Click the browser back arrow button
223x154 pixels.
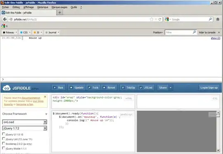coord(5,19)
